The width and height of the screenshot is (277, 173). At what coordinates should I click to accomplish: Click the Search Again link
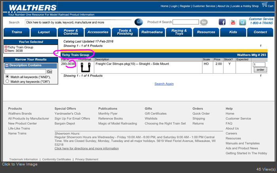point(164,84)
